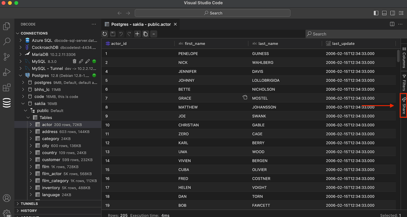The image size is (407, 217).
Task: Expand the TUNNELS section
Action: tap(18, 204)
